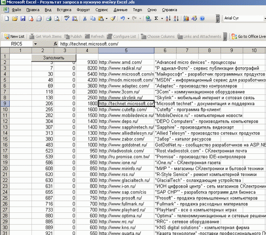Image resolution: width=266 pixels, height=235 pixels.
Task: Open the Сервис menu
Action: click(102, 10)
